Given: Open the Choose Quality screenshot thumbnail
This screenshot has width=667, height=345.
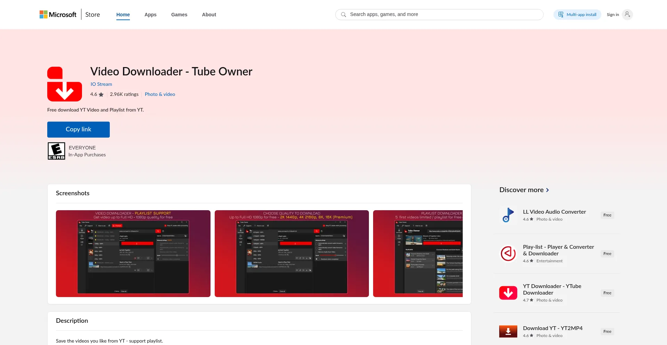Looking at the screenshot, I should (292, 254).
